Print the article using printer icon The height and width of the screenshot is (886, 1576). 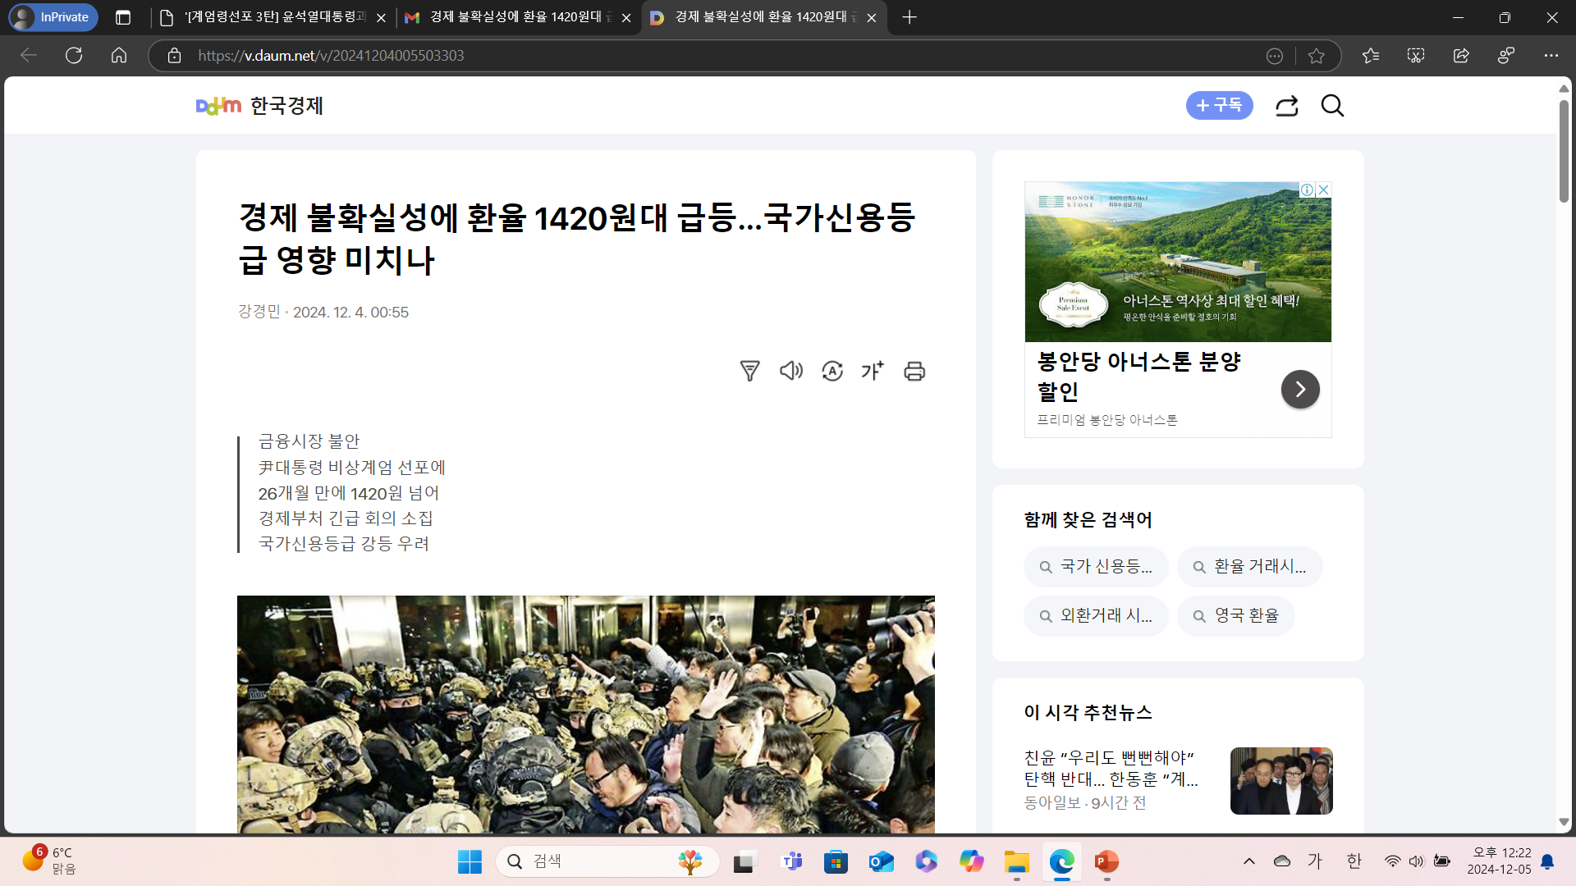tap(914, 371)
